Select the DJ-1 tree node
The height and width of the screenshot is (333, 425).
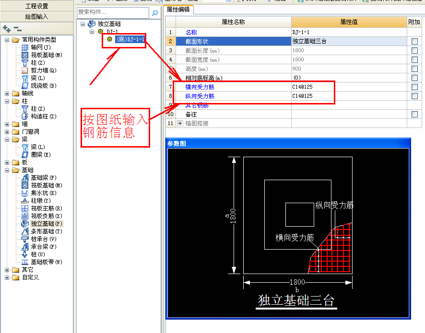pos(112,32)
